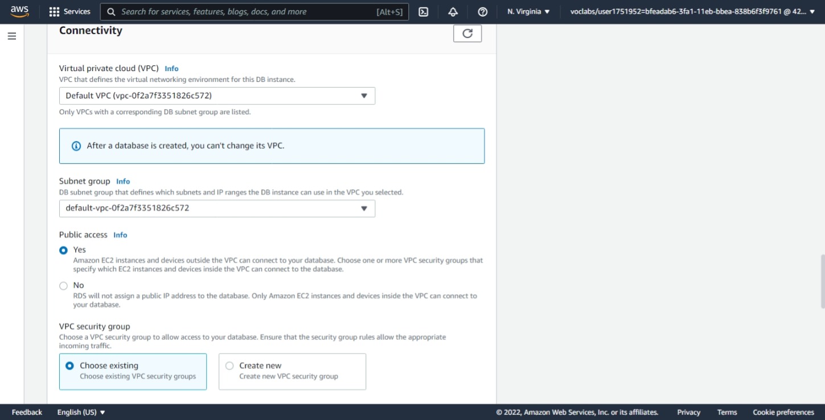Refresh the Connectivity section

[x=467, y=33]
